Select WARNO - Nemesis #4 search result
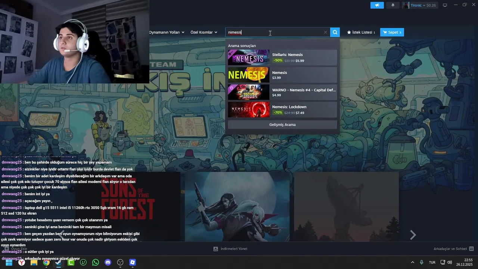The width and height of the screenshot is (478, 269). [282, 92]
